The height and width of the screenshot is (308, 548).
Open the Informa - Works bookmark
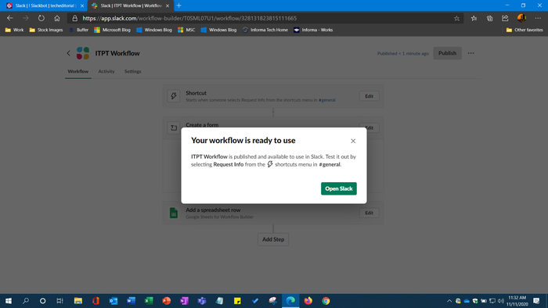[x=313, y=30]
